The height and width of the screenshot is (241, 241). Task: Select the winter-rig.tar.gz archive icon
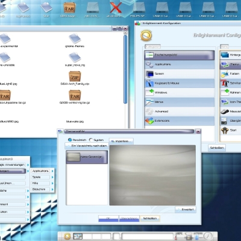(75, 95)
